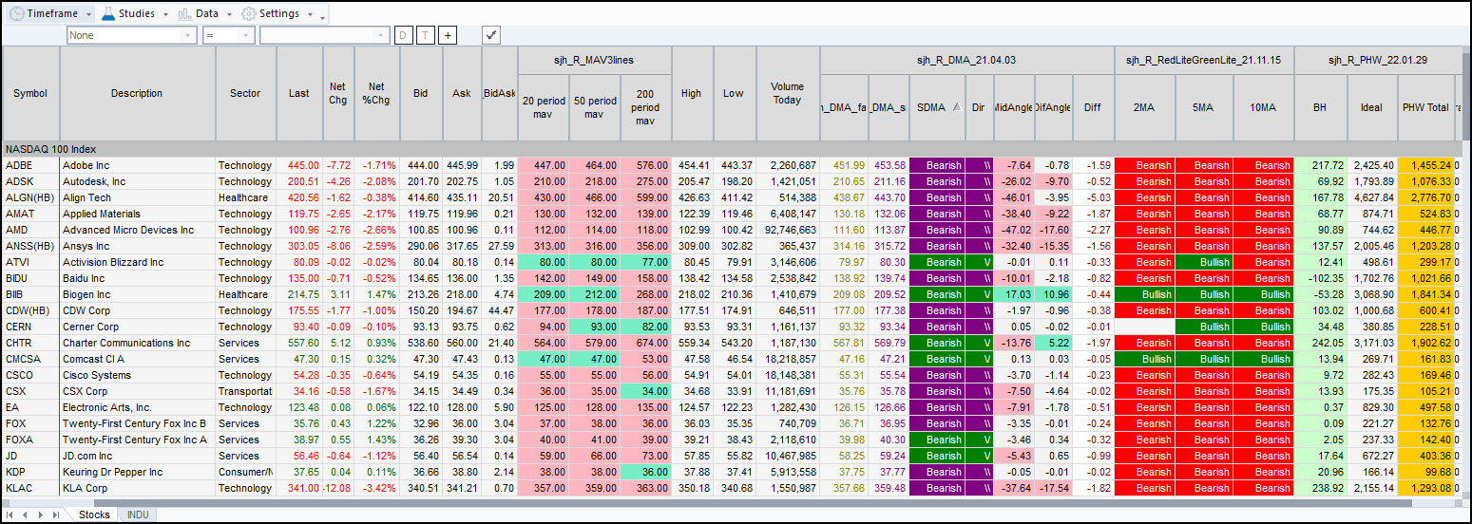Jump to last sheet tab arrow
The image size is (1472, 524).
pos(54,514)
